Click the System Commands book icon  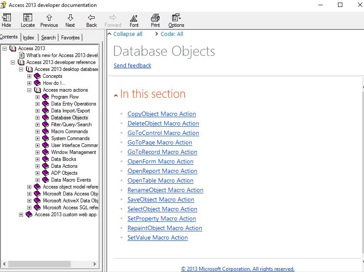46,138
